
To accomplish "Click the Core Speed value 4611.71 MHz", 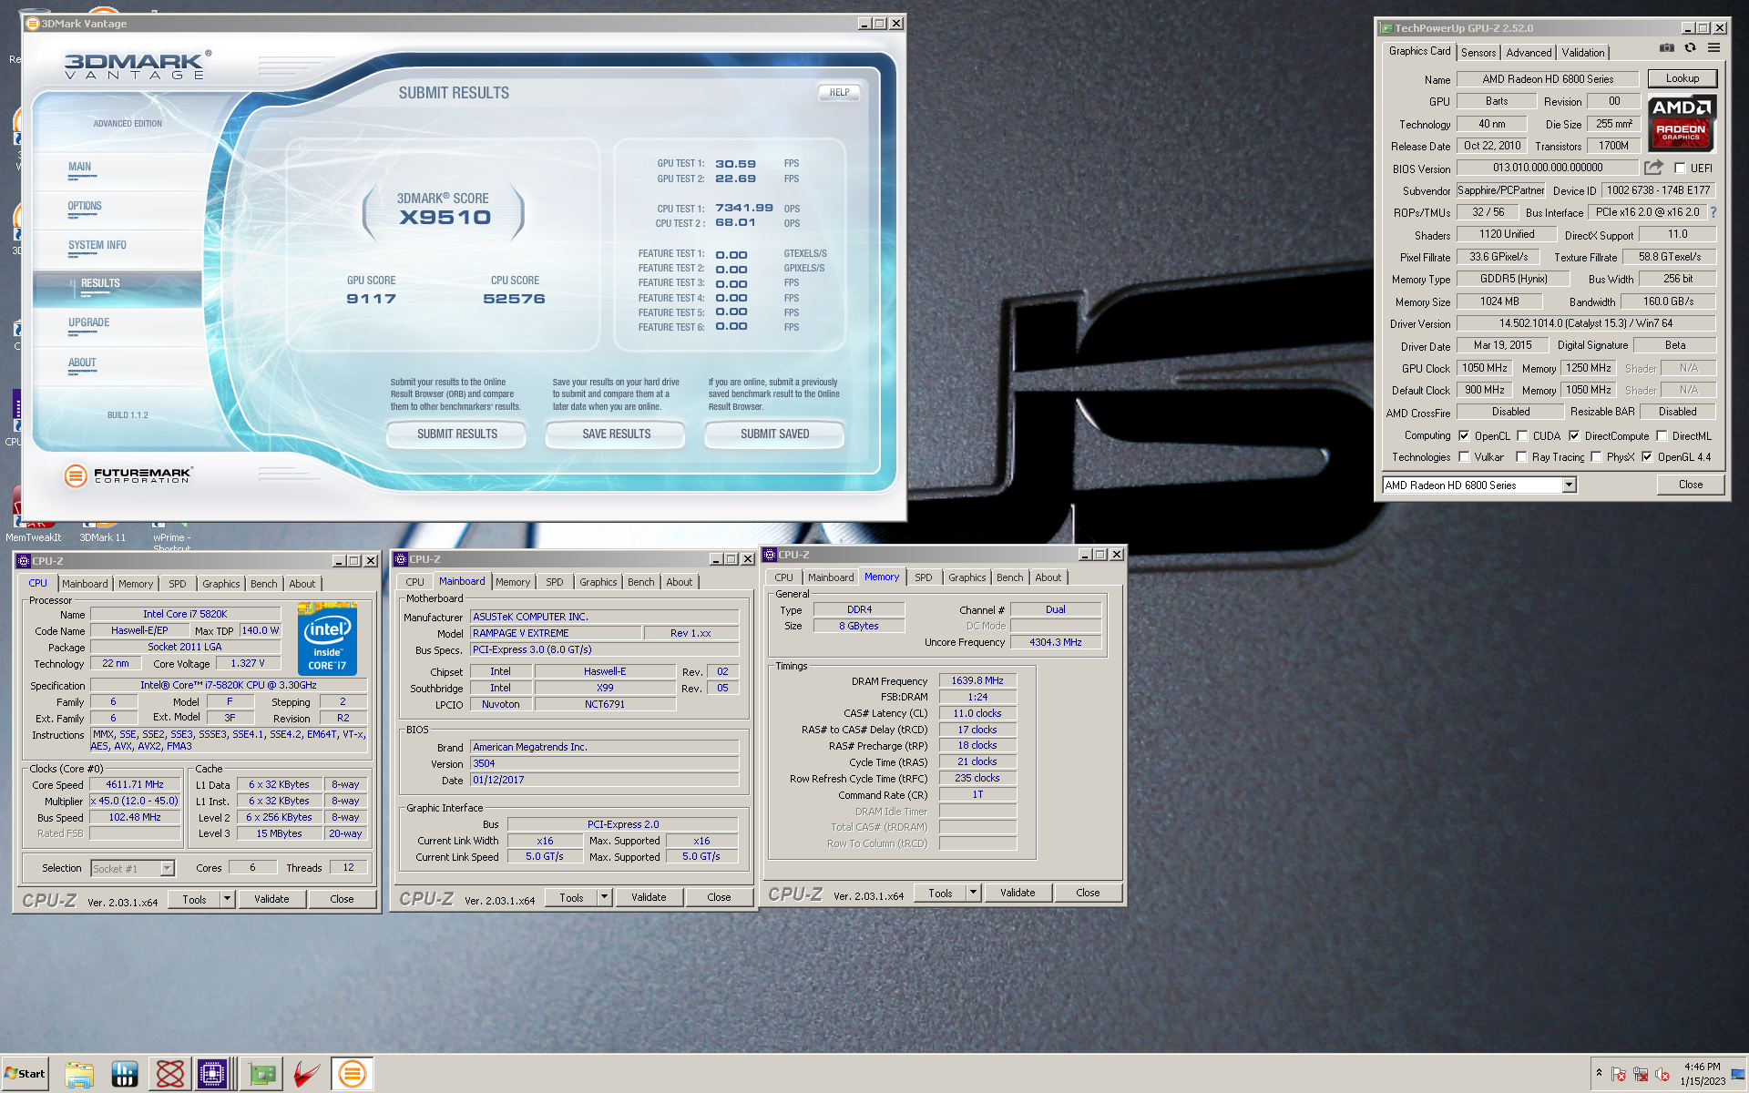I will coord(135,784).
